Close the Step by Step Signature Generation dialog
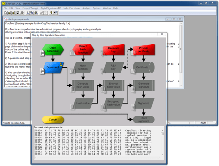219x166 pixels. (x=162, y=34)
